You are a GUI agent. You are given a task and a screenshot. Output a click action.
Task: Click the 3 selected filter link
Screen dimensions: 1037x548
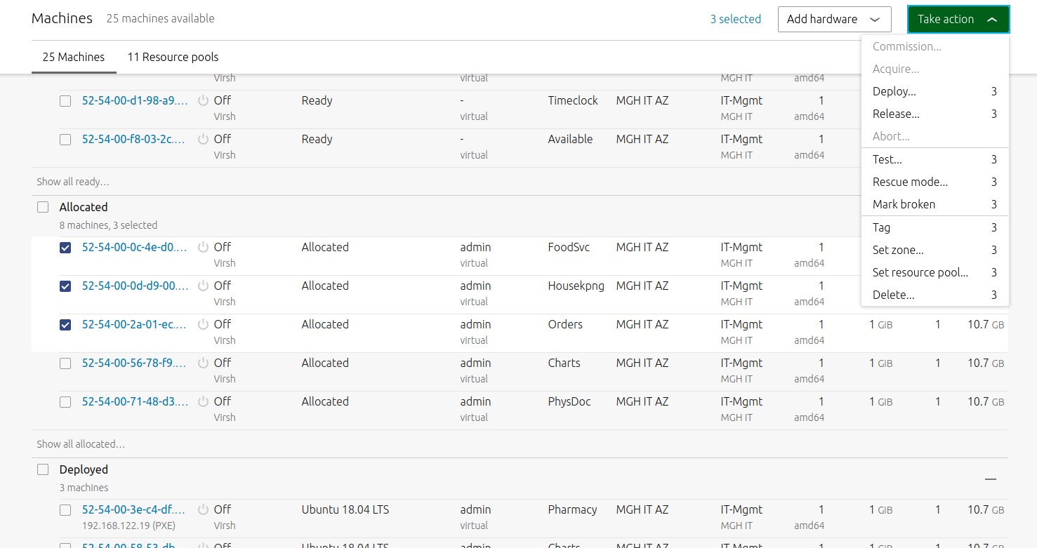tap(735, 20)
